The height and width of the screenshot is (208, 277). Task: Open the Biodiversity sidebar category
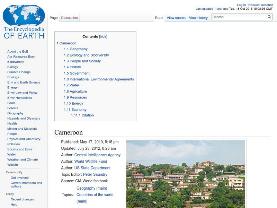(16, 61)
